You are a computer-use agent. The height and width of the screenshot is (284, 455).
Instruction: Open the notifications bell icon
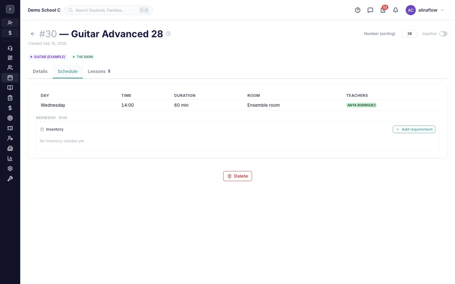pos(396,10)
